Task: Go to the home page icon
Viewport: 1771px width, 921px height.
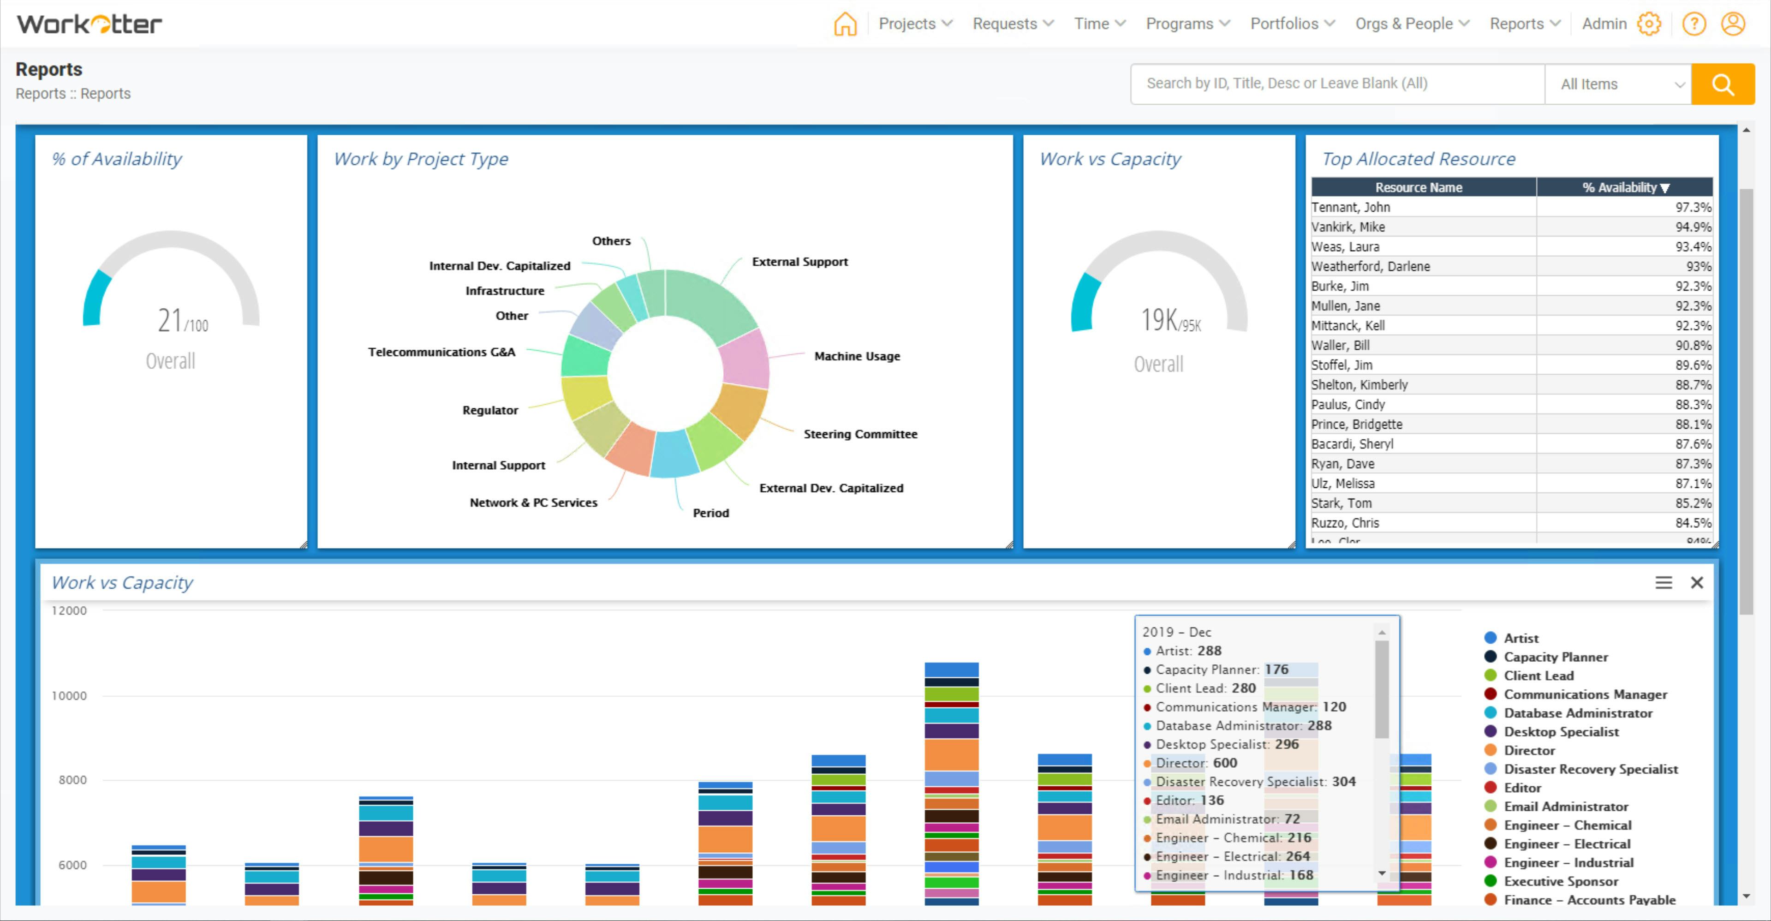Action: [x=845, y=24]
